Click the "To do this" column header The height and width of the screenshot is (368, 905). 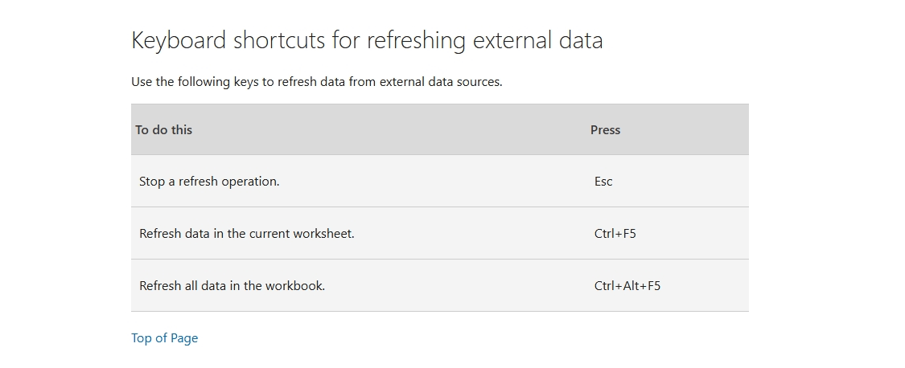pos(163,129)
